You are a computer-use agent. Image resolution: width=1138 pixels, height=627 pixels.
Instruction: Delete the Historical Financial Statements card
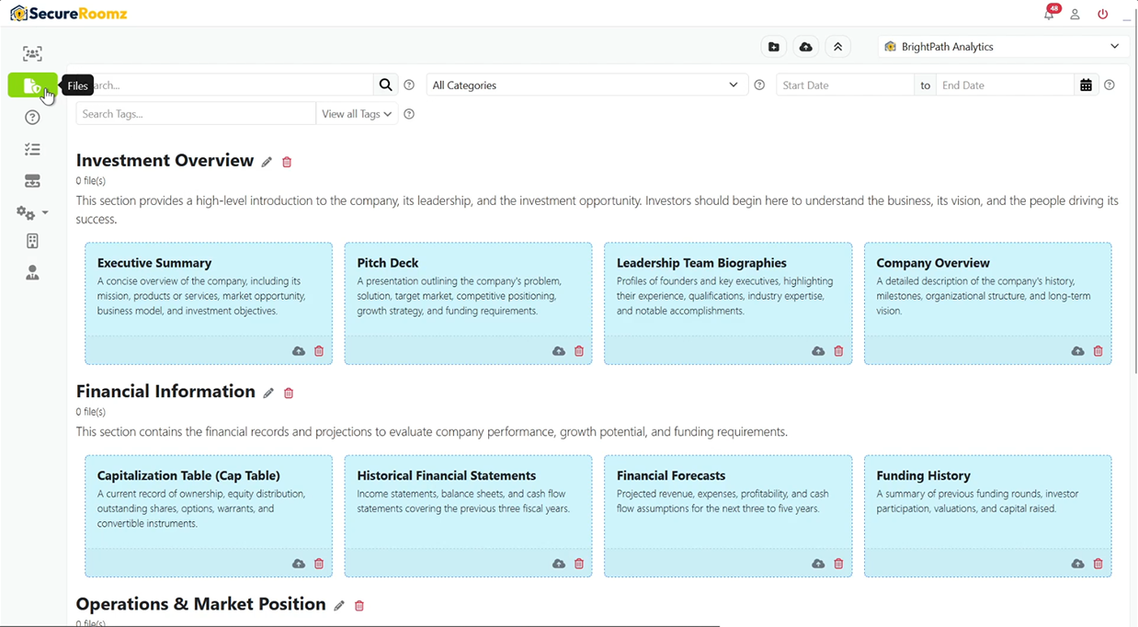(x=579, y=564)
